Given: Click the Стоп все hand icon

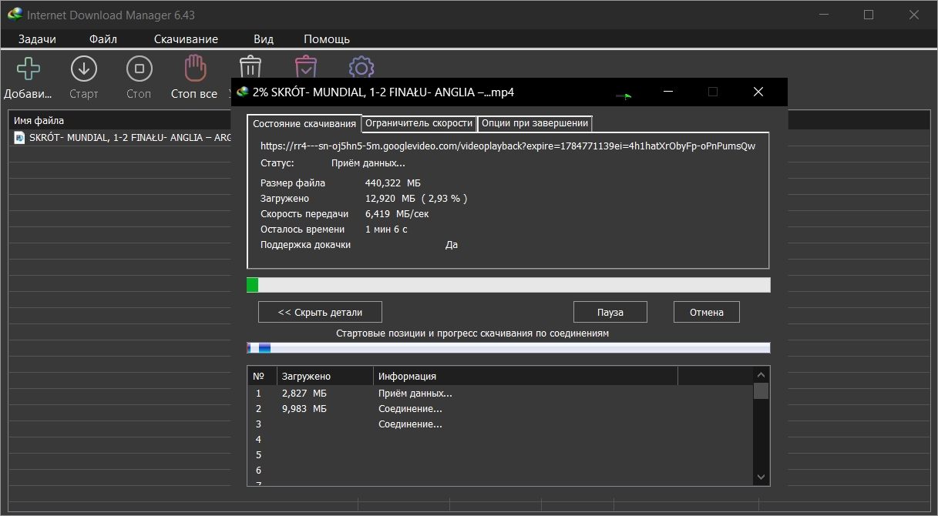Looking at the screenshot, I should pyautogui.click(x=194, y=69).
